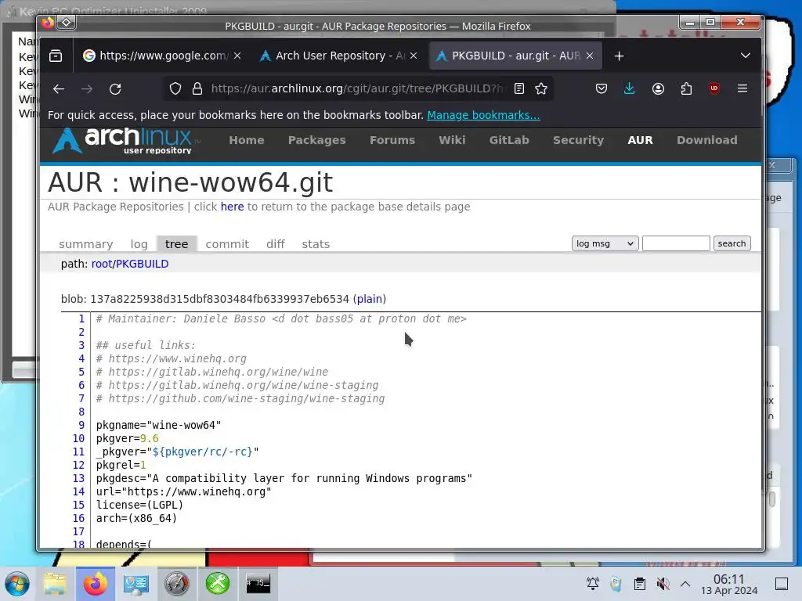Open the summary tab

click(x=86, y=244)
